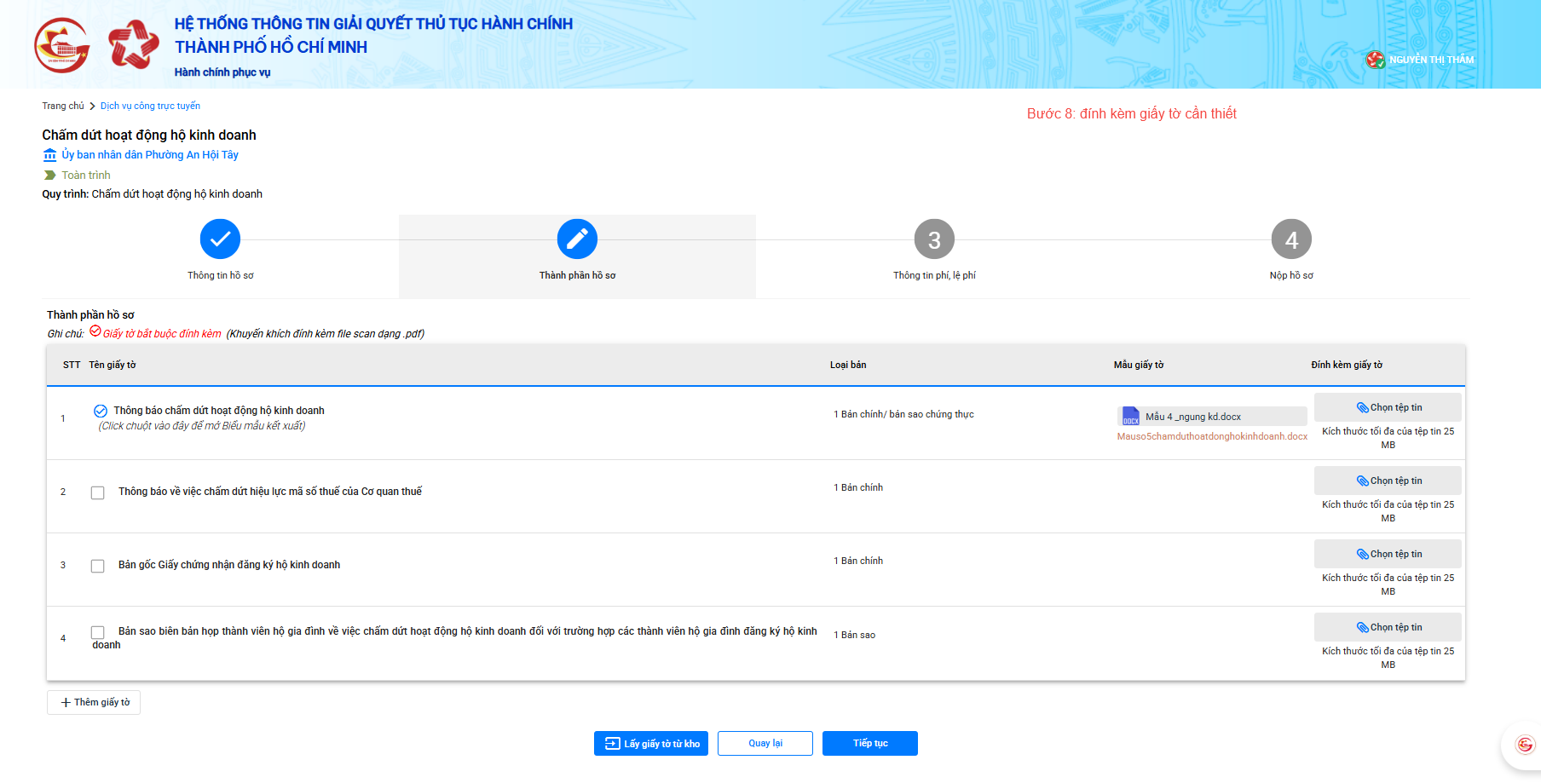Click the user avatar icon in header

[x=1375, y=60]
